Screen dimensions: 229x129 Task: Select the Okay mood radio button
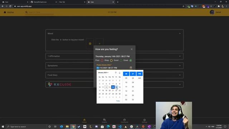click(111, 61)
